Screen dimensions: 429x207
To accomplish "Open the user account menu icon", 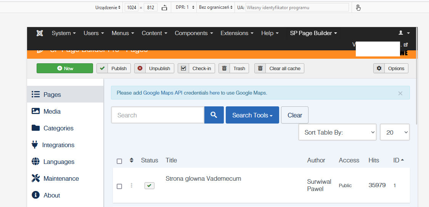I will (x=403, y=33).
